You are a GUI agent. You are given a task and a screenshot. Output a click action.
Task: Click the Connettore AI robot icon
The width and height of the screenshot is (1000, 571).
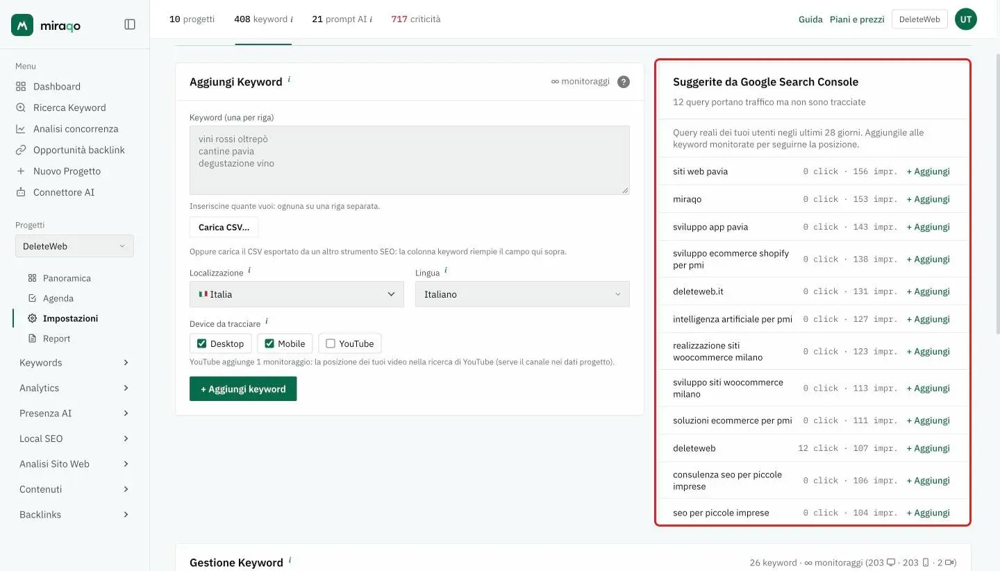(x=21, y=192)
